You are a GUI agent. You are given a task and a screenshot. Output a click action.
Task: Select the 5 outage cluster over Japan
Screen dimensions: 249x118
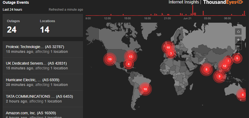tap(237, 58)
